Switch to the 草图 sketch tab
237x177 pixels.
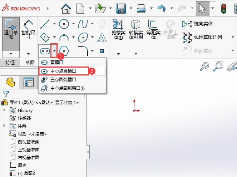pyautogui.click(x=30, y=63)
